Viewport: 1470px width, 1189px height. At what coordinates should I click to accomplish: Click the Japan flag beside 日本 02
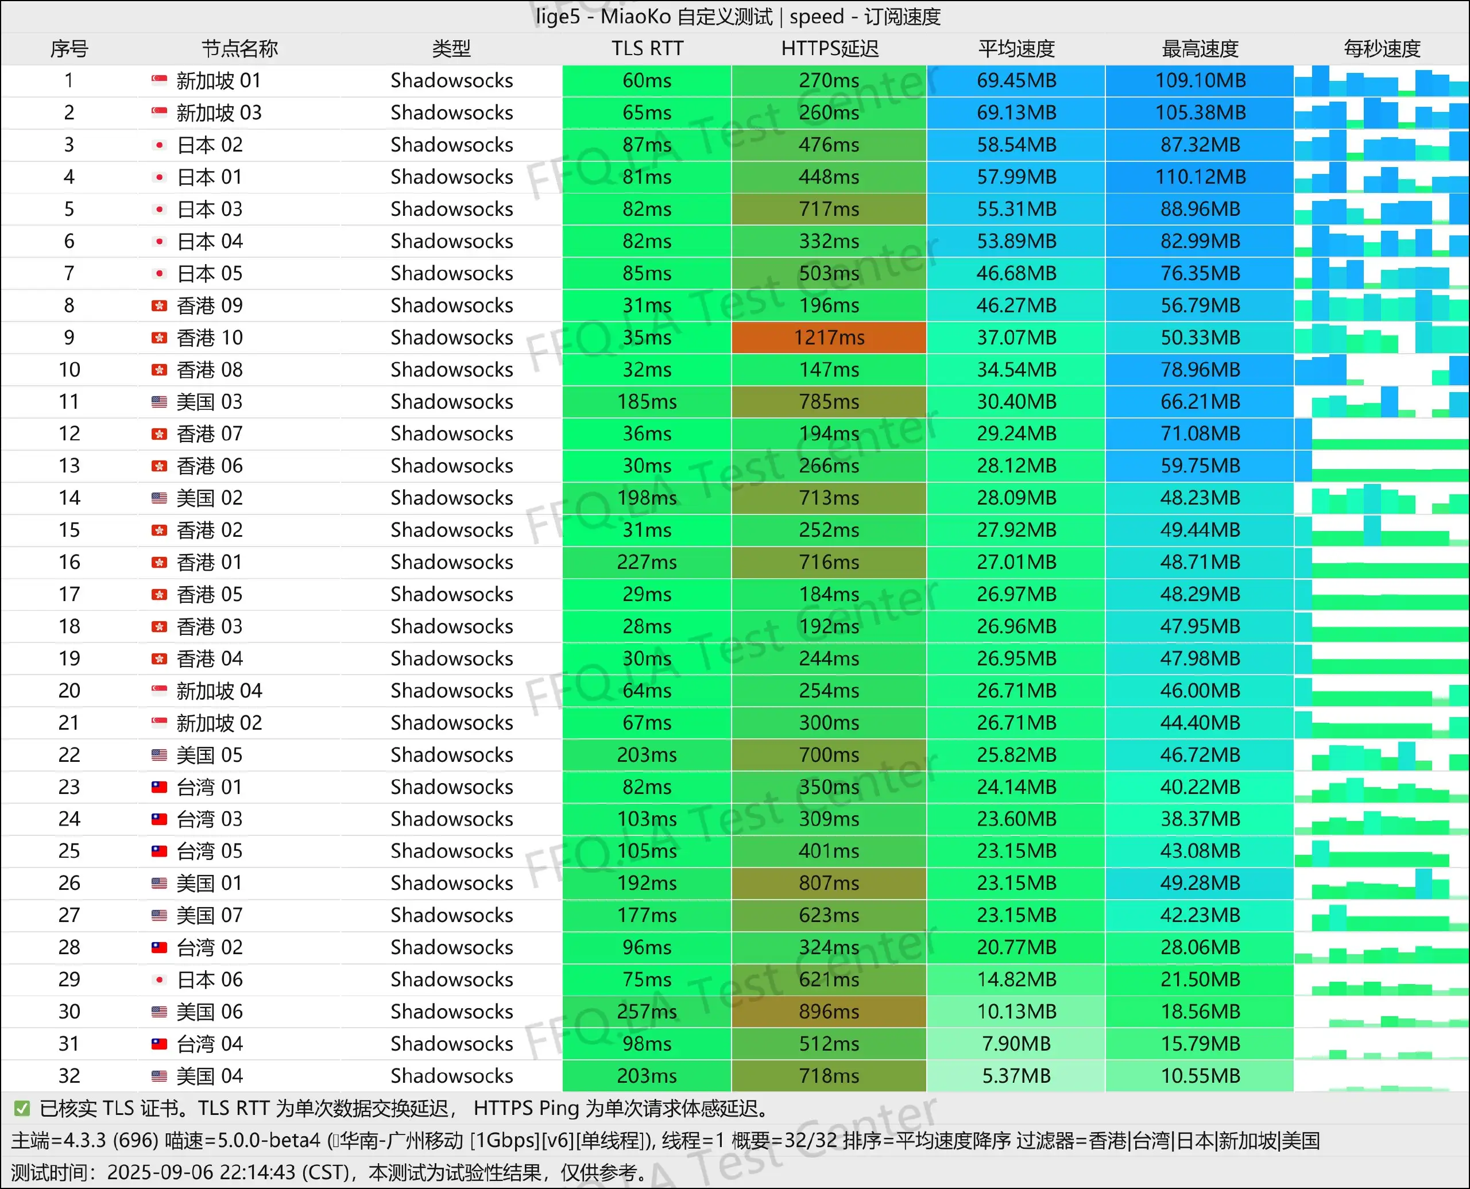click(159, 145)
